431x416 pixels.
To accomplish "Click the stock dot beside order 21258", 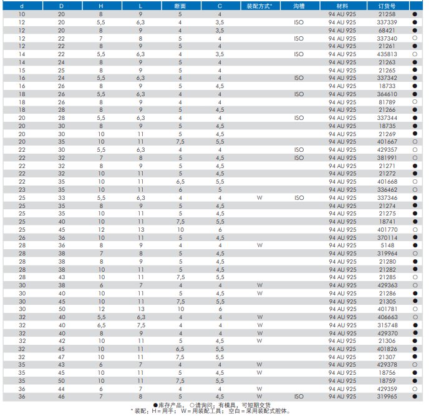I will pos(414,14).
